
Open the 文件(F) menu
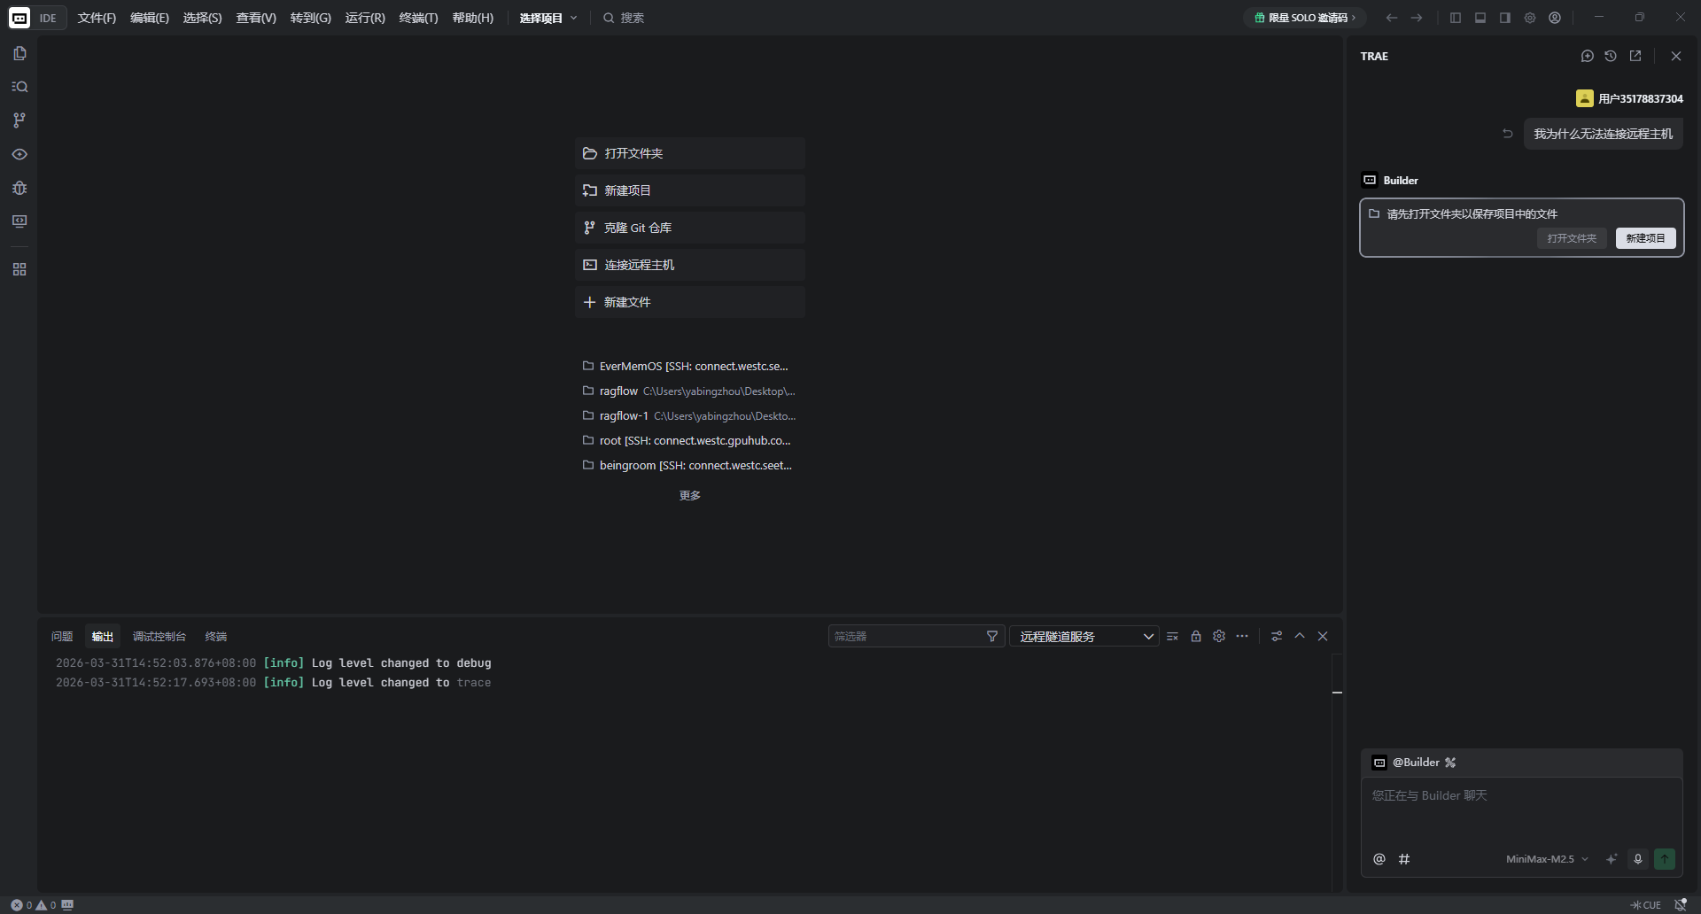click(x=97, y=18)
